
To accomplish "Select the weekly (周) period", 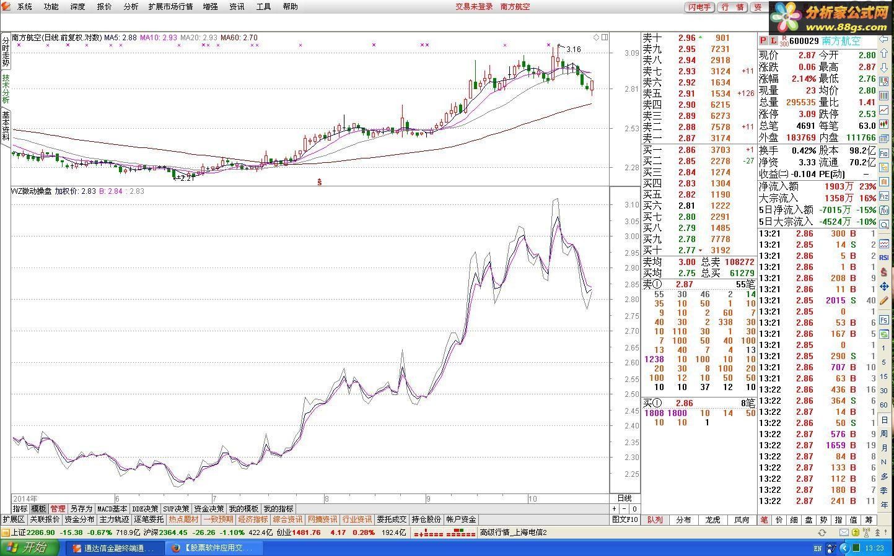I will click(883, 433).
